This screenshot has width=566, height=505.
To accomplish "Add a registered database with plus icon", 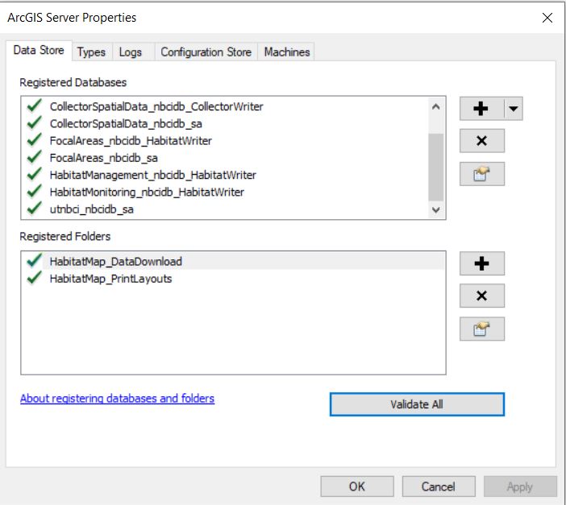I will [481, 109].
